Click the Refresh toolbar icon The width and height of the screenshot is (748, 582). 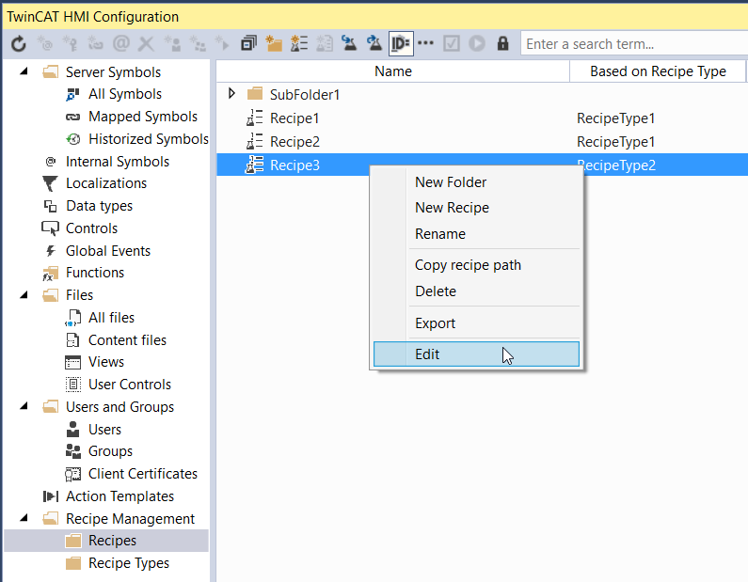pyautogui.click(x=19, y=44)
